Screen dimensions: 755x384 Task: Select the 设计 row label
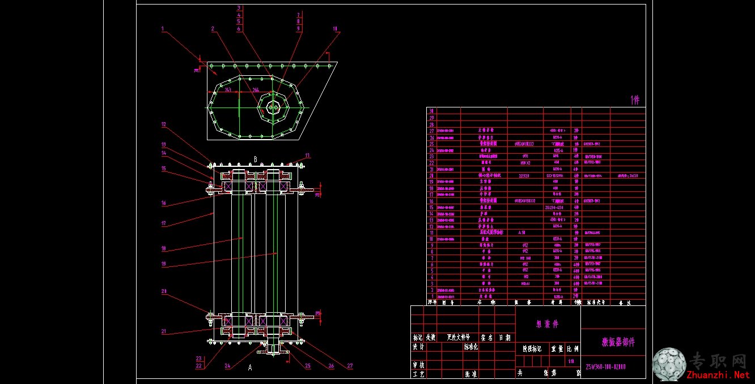[418, 347]
